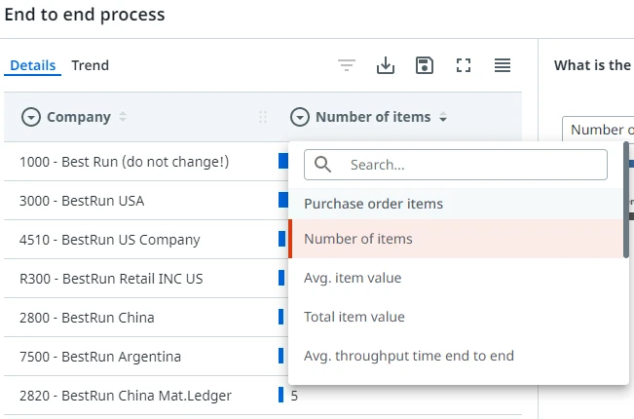The height and width of the screenshot is (419, 634).
Task: Sort by the Company column arrows
Action: point(123,117)
